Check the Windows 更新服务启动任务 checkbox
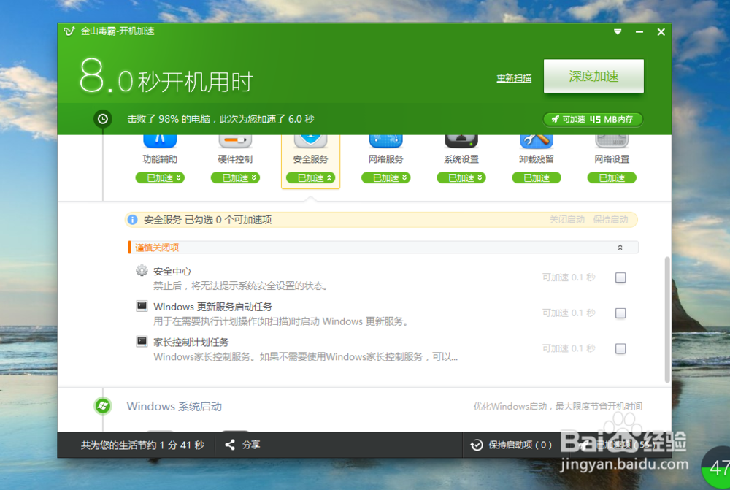 point(620,313)
